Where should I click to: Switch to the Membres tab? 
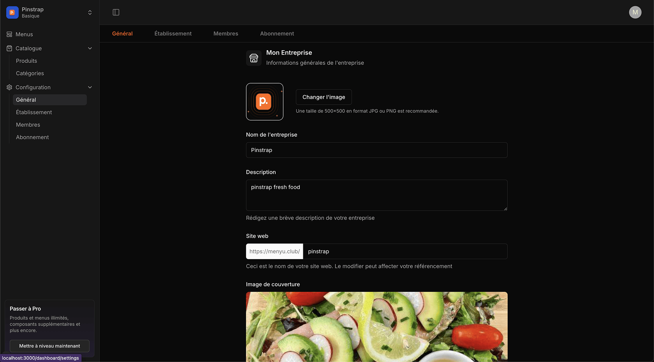(226, 34)
